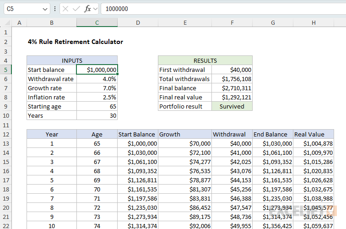Select Final real value $1,292,121
346x229 pixels.
tap(232, 97)
